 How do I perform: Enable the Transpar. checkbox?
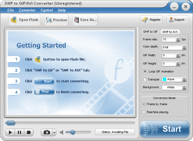click(145, 79)
